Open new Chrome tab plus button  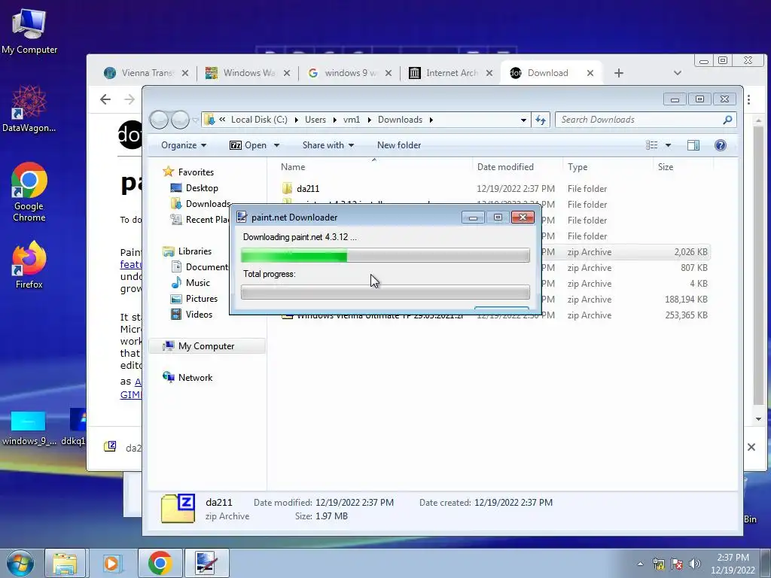(x=619, y=73)
